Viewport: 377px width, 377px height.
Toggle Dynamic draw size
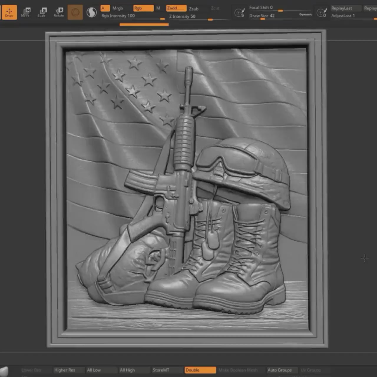point(306,14)
